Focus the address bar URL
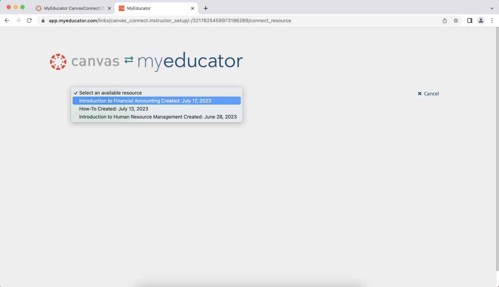Image resolution: width=499 pixels, height=287 pixels. [170, 20]
